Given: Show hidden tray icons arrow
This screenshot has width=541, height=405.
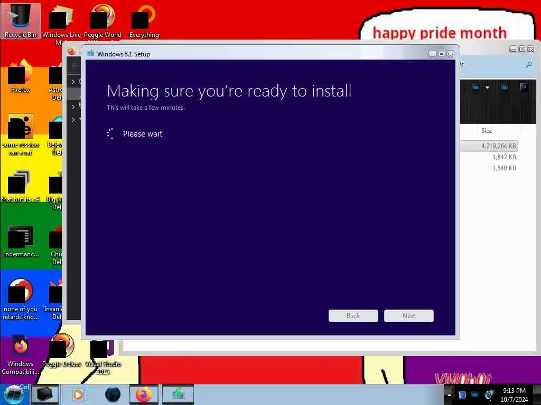Looking at the screenshot, I should point(449,394).
